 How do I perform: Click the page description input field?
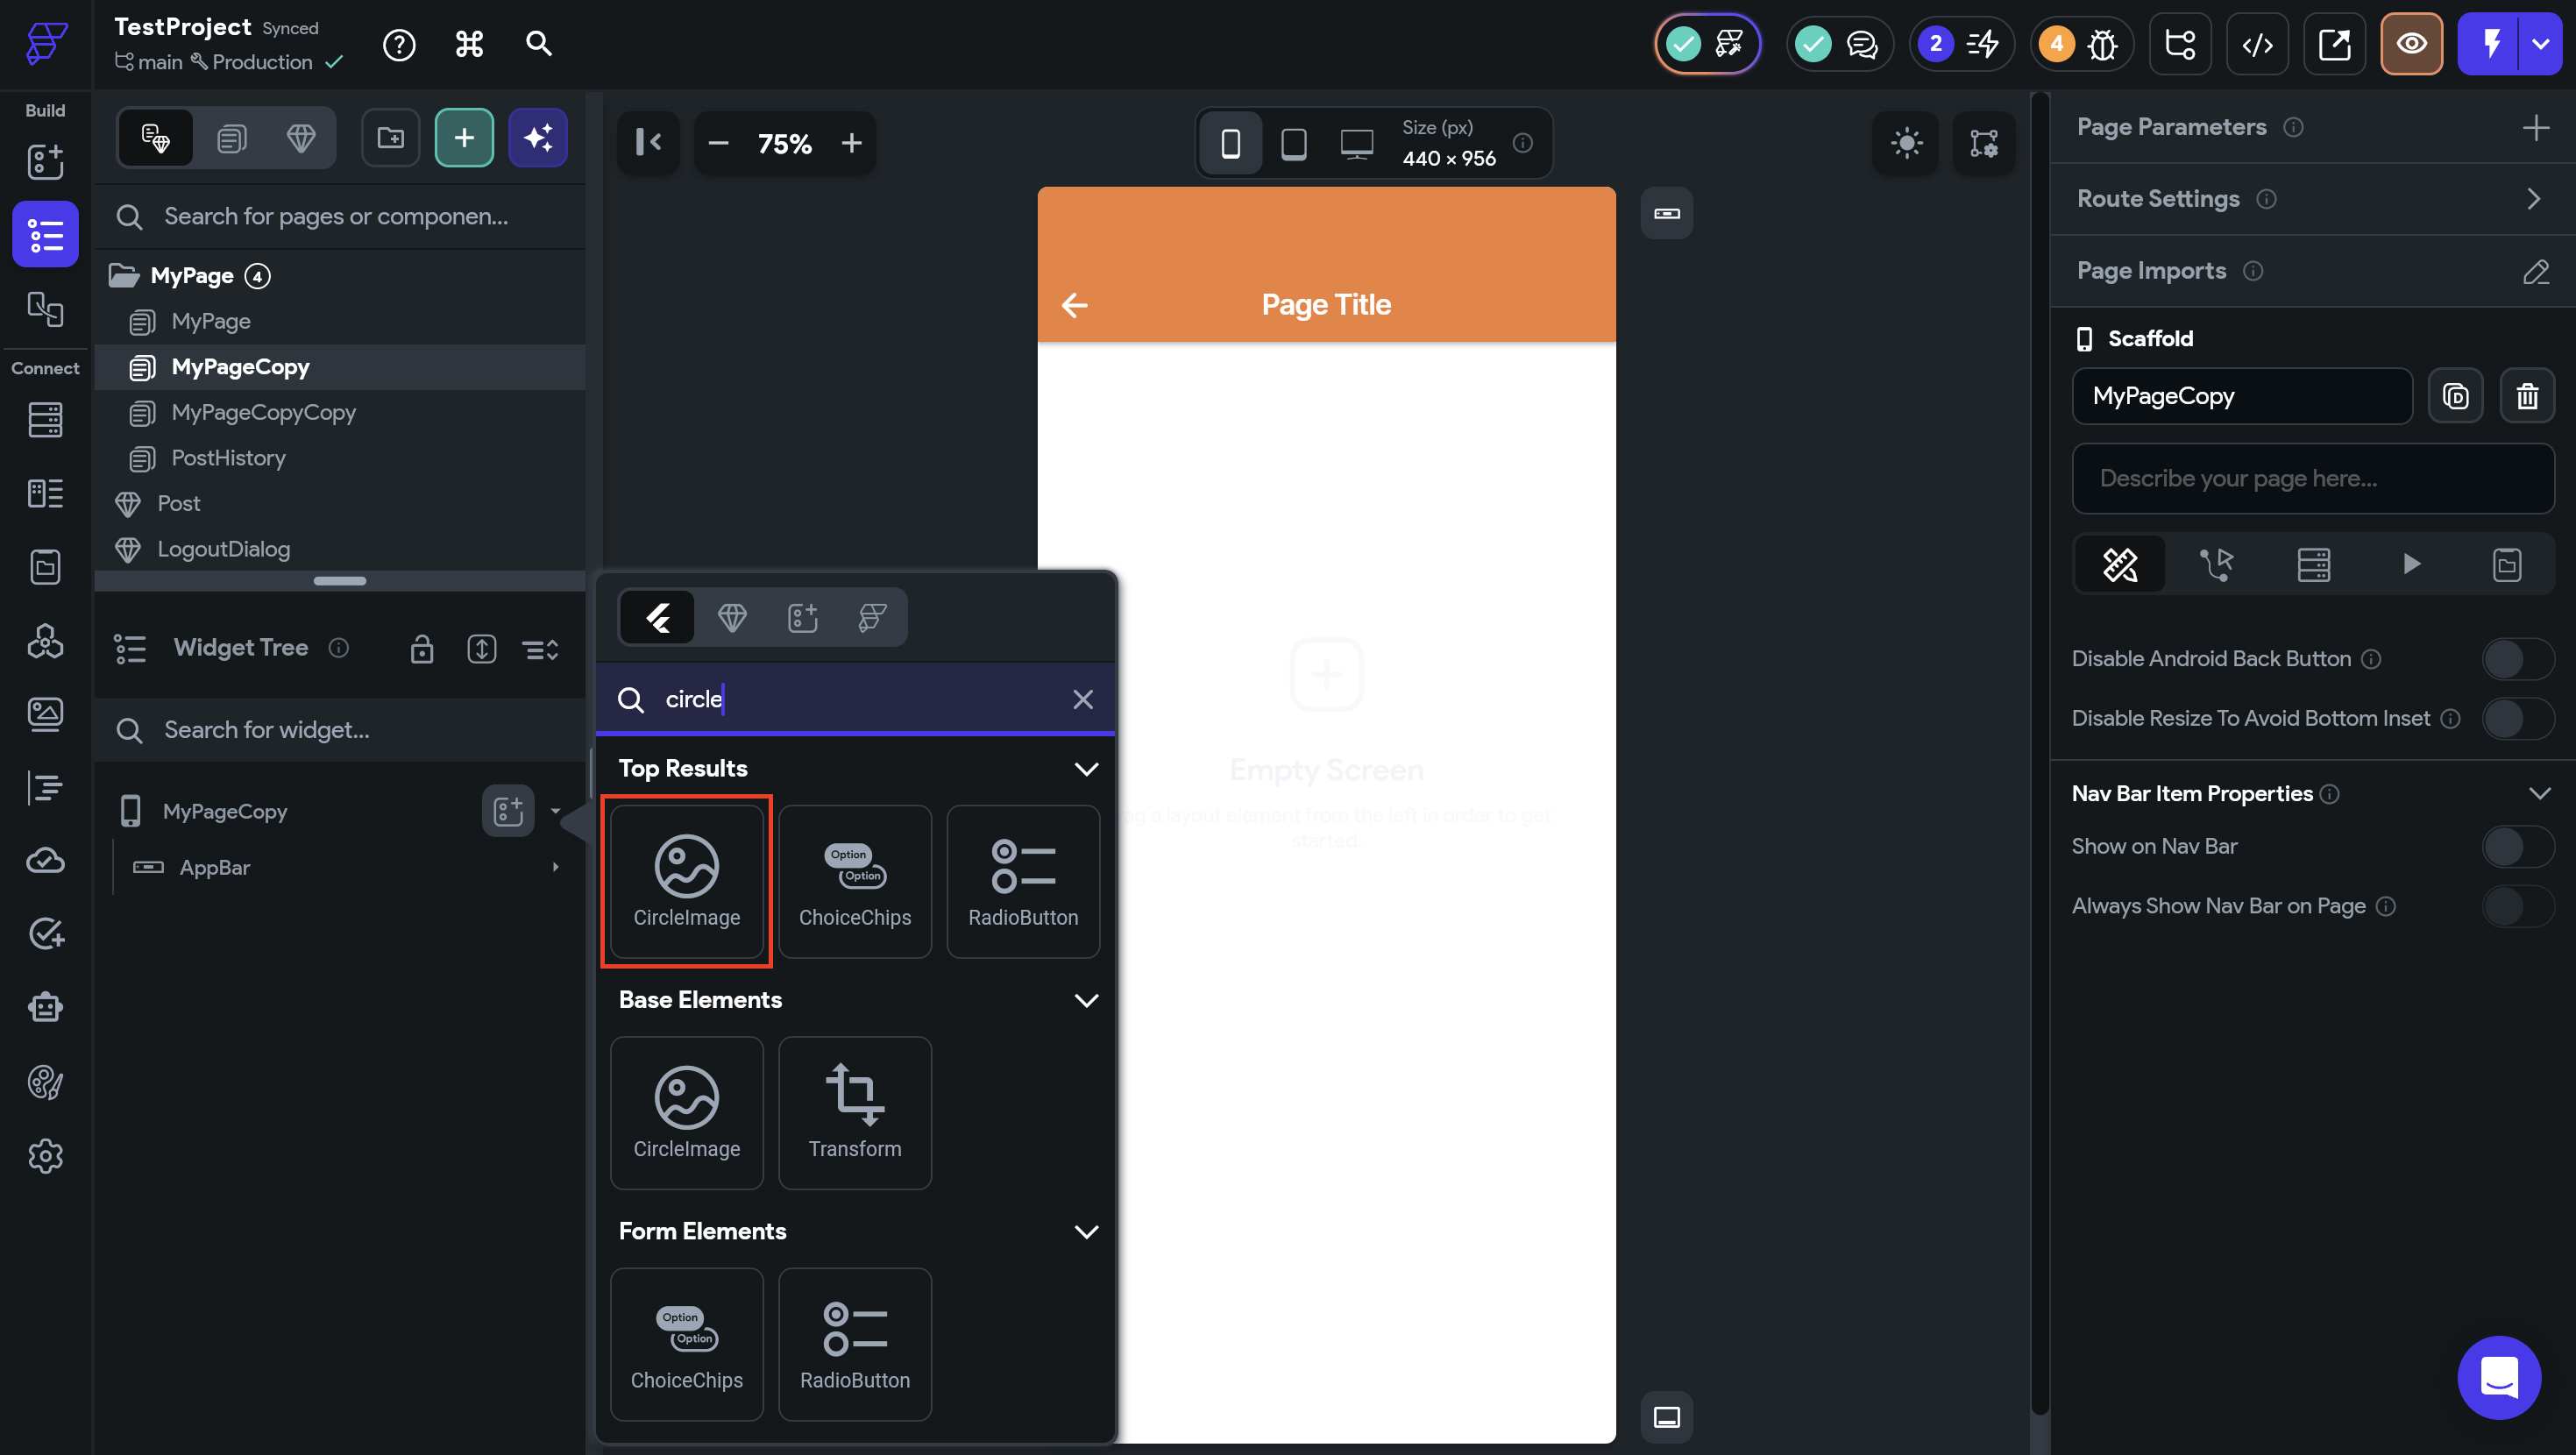coord(2312,478)
